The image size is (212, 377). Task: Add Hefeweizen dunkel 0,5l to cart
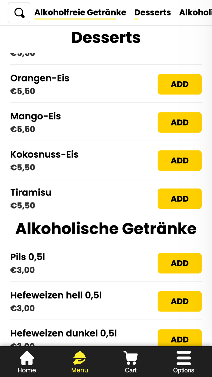click(x=179, y=339)
